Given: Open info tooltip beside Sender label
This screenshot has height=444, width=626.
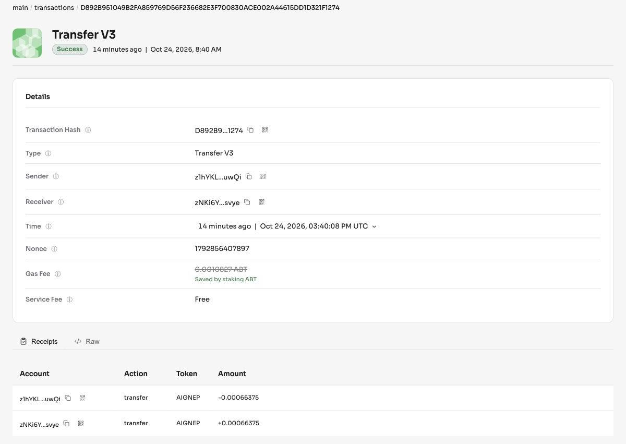Looking at the screenshot, I should click(x=56, y=176).
